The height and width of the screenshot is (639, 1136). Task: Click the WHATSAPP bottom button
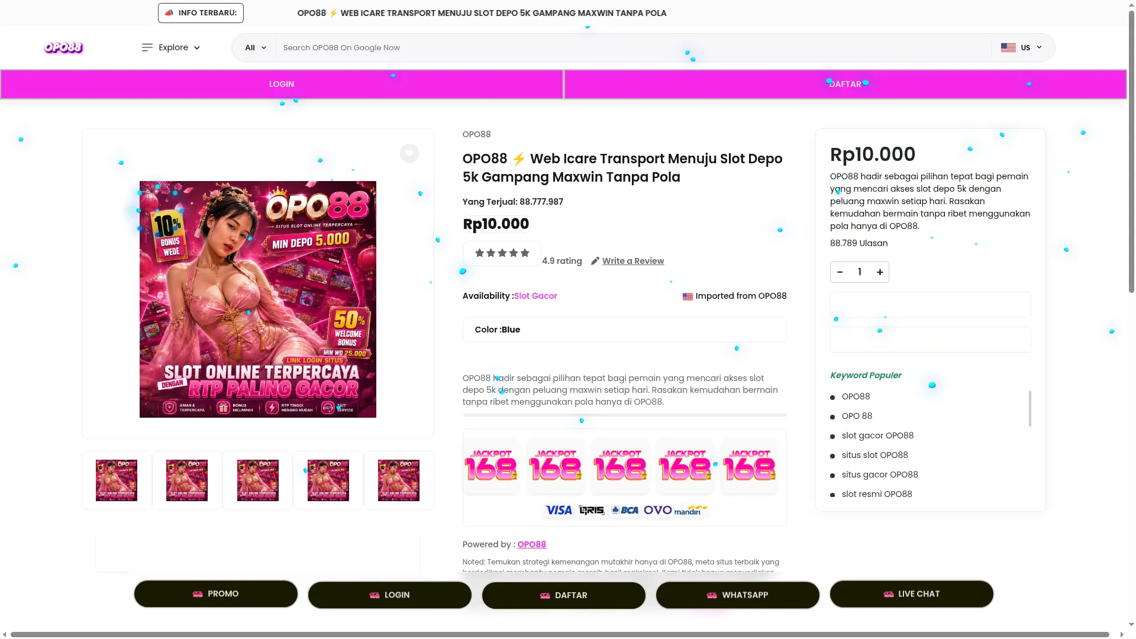(x=738, y=595)
